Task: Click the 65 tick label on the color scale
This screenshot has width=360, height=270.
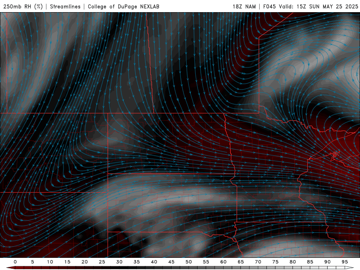Action: tap(241, 262)
